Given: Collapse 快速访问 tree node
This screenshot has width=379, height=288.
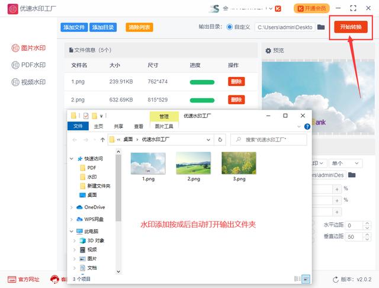Looking at the screenshot, I should point(72,159).
